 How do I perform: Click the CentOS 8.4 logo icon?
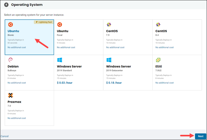point(158,25)
